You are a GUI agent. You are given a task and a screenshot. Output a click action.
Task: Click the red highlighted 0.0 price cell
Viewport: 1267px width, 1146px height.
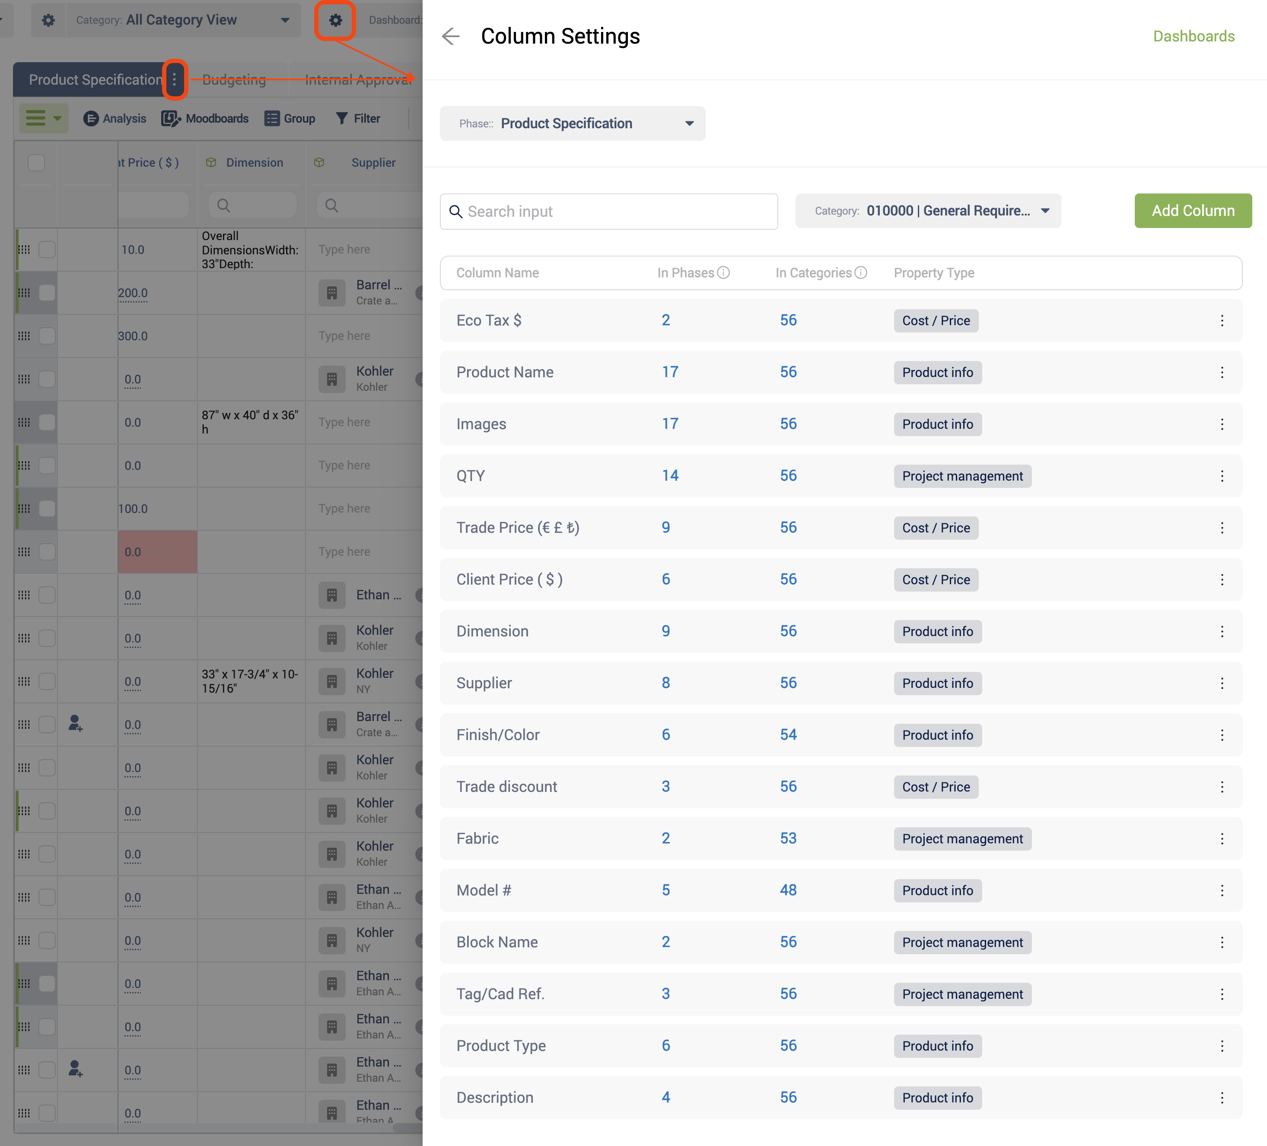click(x=157, y=552)
